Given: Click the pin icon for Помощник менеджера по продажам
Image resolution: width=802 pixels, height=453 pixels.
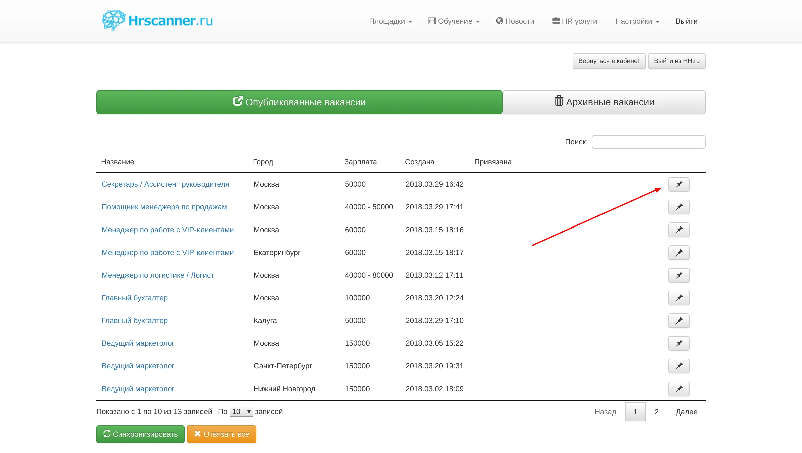Looking at the screenshot, I should 679,207.
